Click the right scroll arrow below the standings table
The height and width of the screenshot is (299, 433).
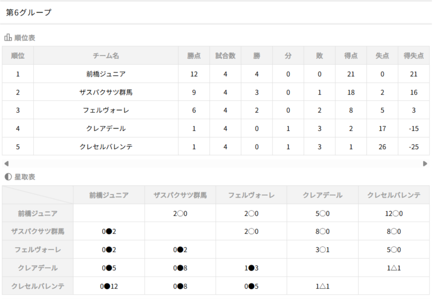pos(425,164)
